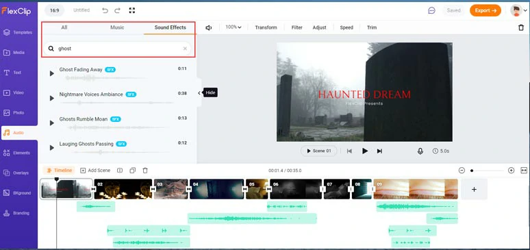
Task: Switch to the Music tab
Action: click(117, 27)
